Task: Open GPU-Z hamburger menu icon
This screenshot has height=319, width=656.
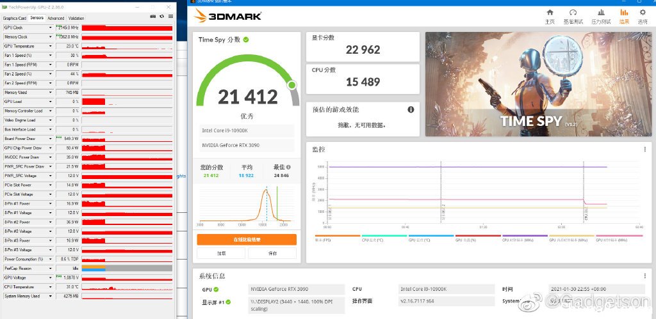Action: click(170, 17)
